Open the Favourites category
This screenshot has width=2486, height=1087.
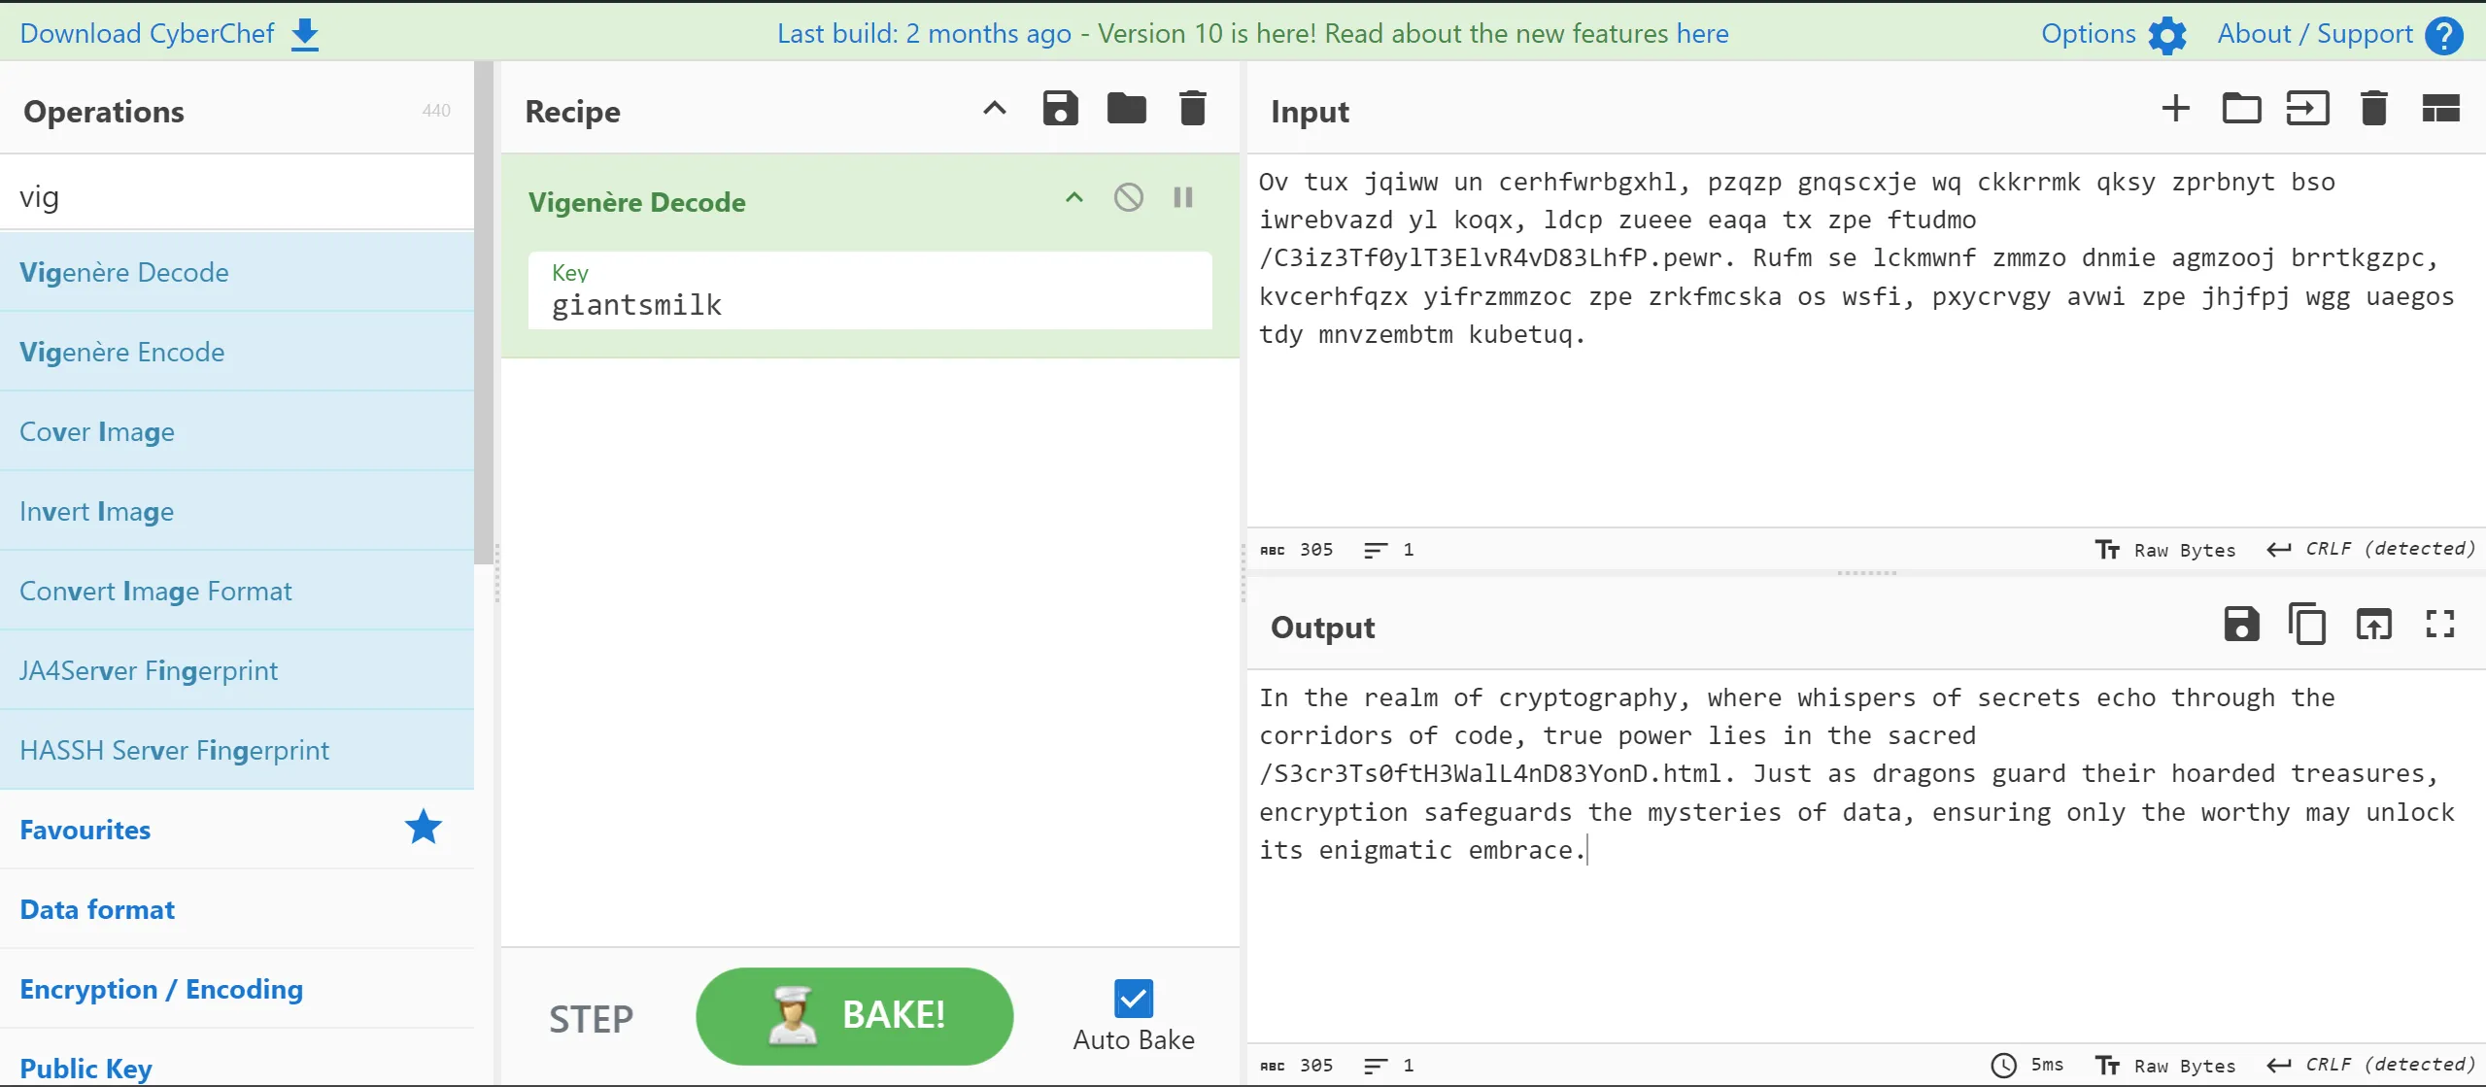[85, 830]
